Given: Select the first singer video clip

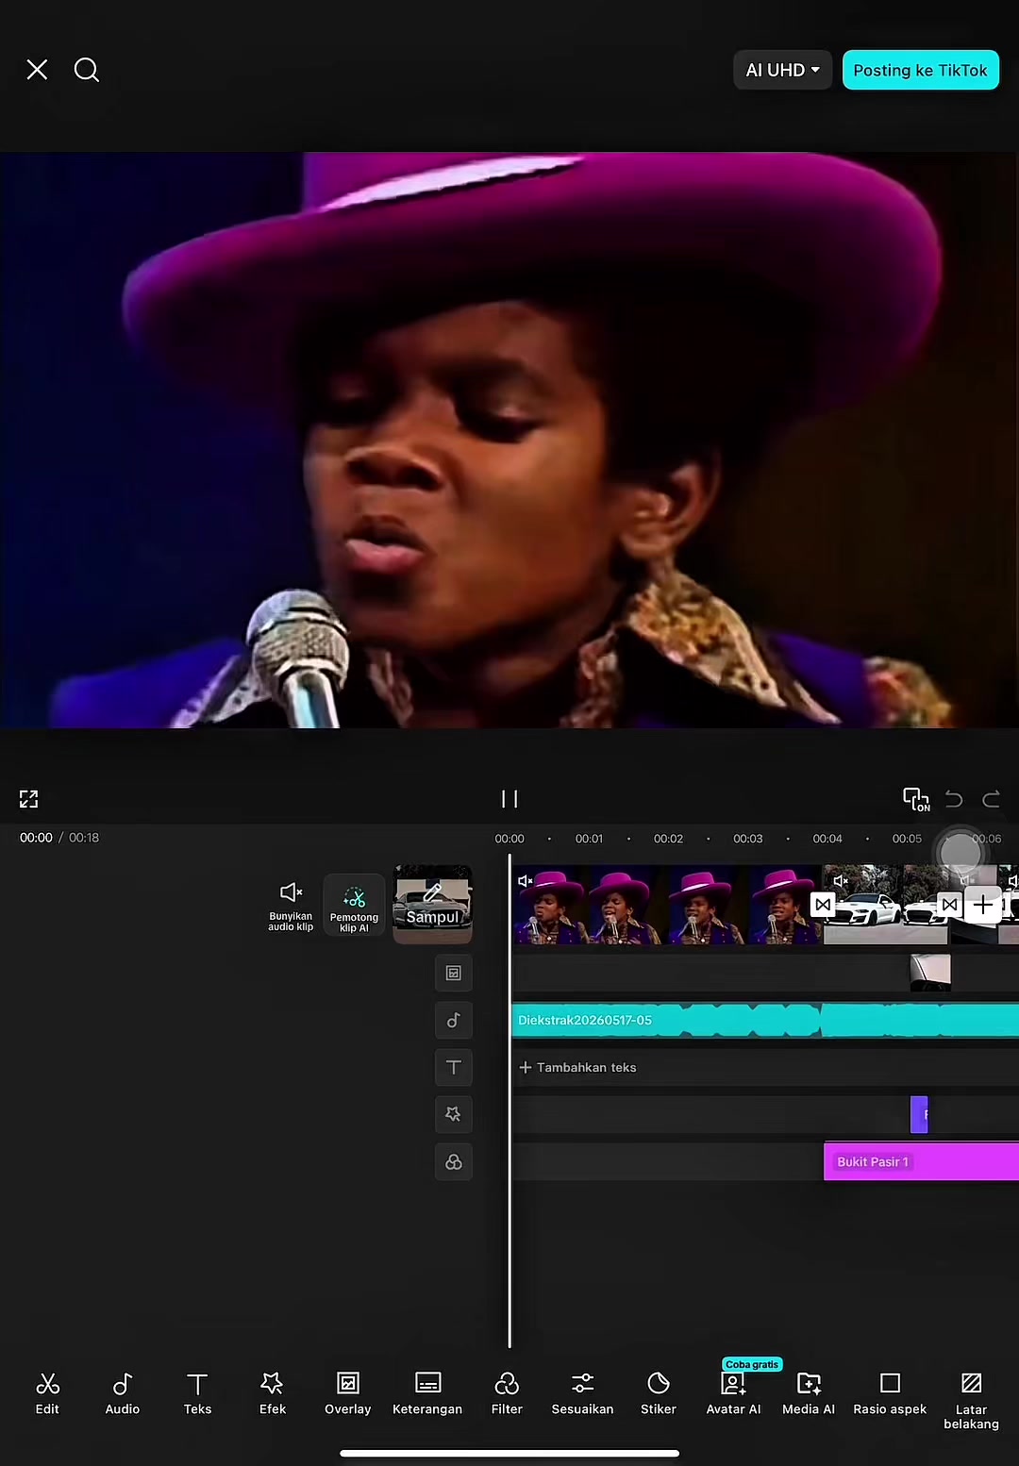Looking at the screenshot, I should 667,905.
